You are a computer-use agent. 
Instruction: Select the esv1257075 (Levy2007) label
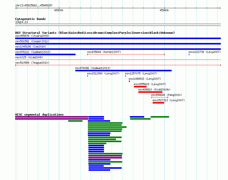[x=141, y=73]
